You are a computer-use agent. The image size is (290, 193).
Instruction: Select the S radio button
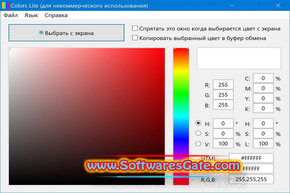(198, 133)
